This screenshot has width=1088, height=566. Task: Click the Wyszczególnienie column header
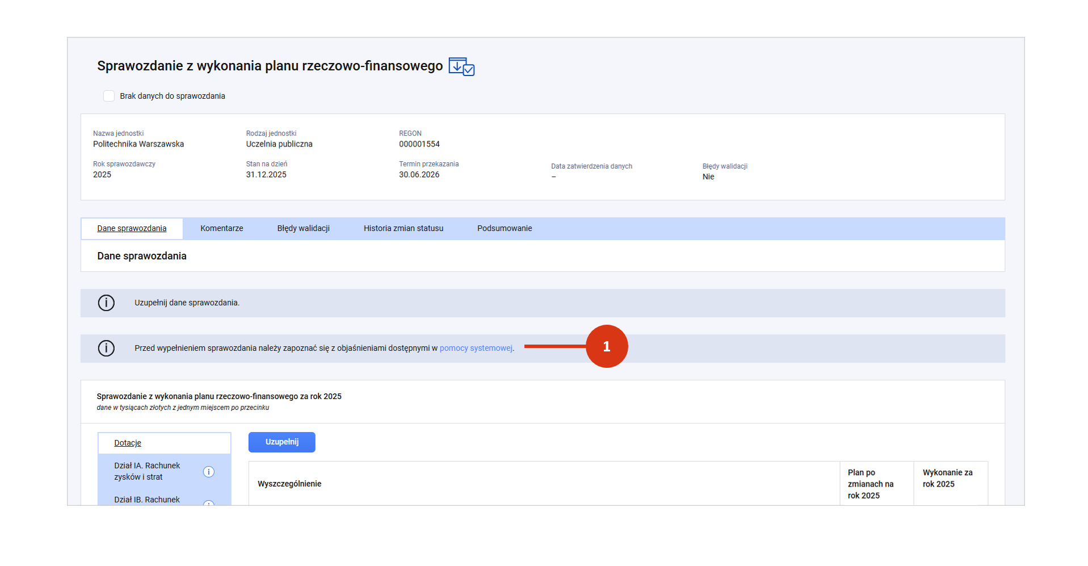point(289,484)
